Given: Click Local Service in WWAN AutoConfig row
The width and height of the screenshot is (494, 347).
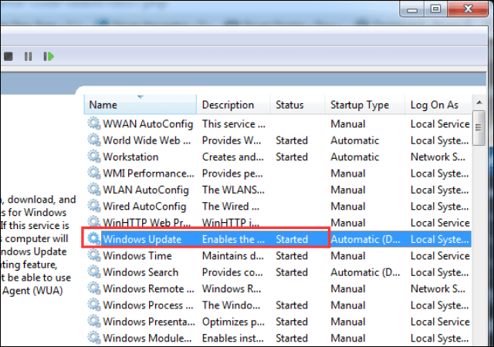Looking at the screenshot, I should point(440,123).
